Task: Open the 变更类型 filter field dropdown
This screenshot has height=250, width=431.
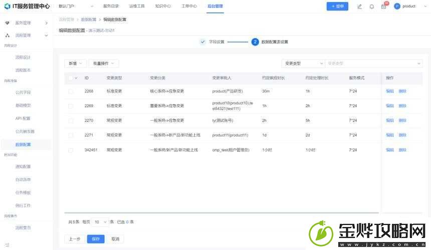Action: (303, 63)
